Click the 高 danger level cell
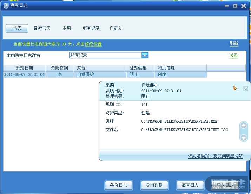Screen dimensions: 251x194 point(60,74)
